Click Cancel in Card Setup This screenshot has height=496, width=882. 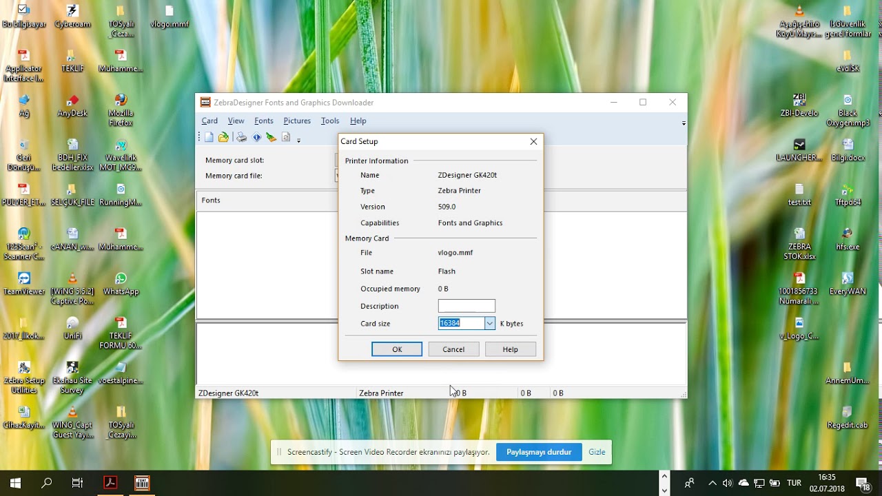click(x=453, y=349)
